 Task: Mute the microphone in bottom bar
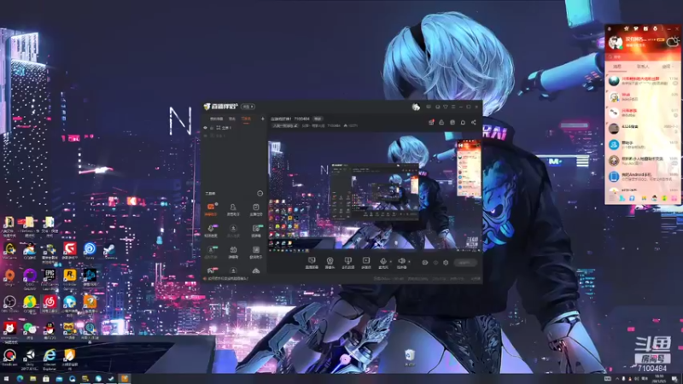[382, 262]
